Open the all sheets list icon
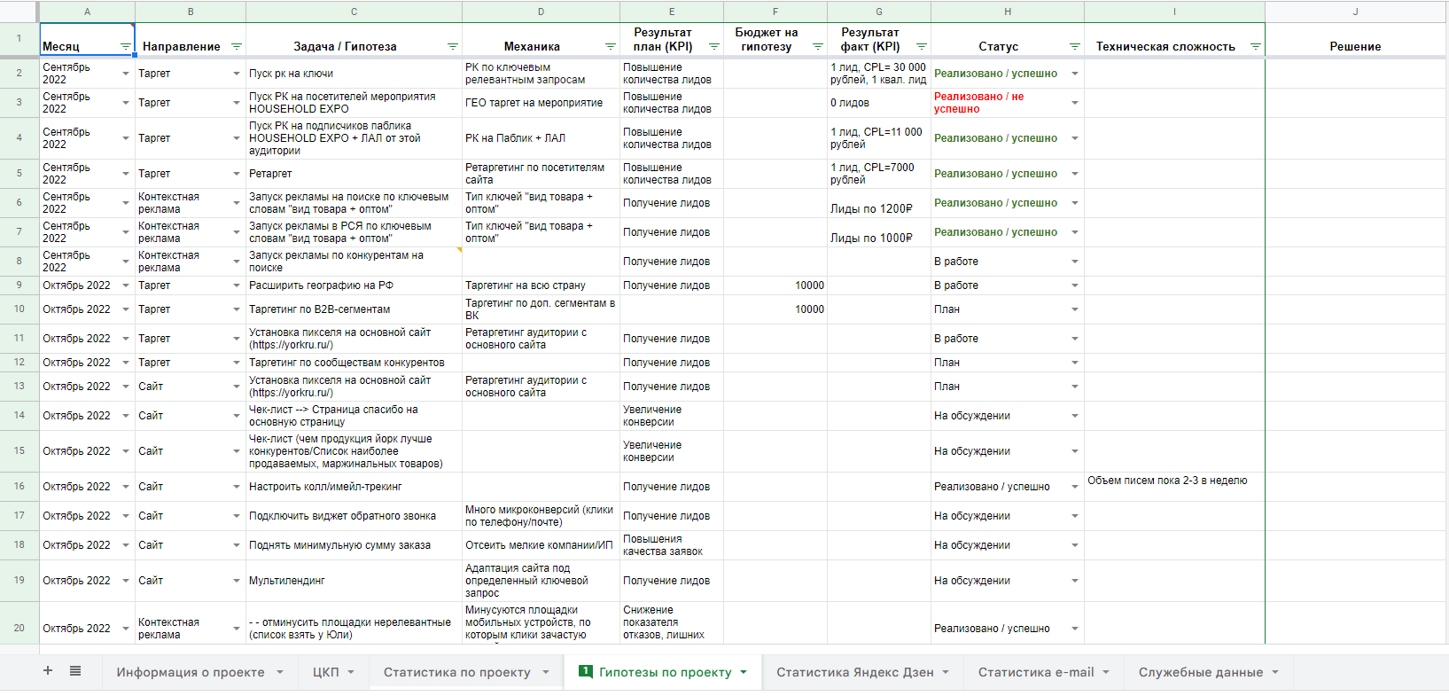 [x=75, y=671]
